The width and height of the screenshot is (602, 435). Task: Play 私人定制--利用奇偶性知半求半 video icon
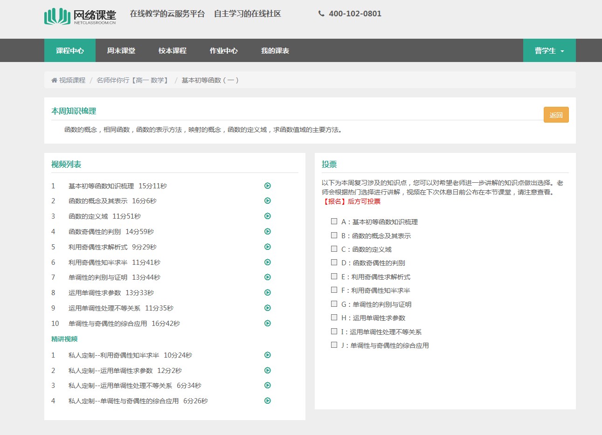click(x=268, y=355)
